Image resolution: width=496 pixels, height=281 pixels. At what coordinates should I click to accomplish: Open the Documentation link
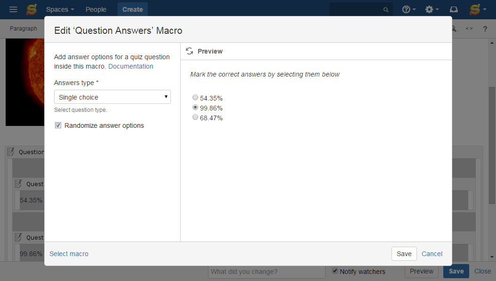click(131, 66)
